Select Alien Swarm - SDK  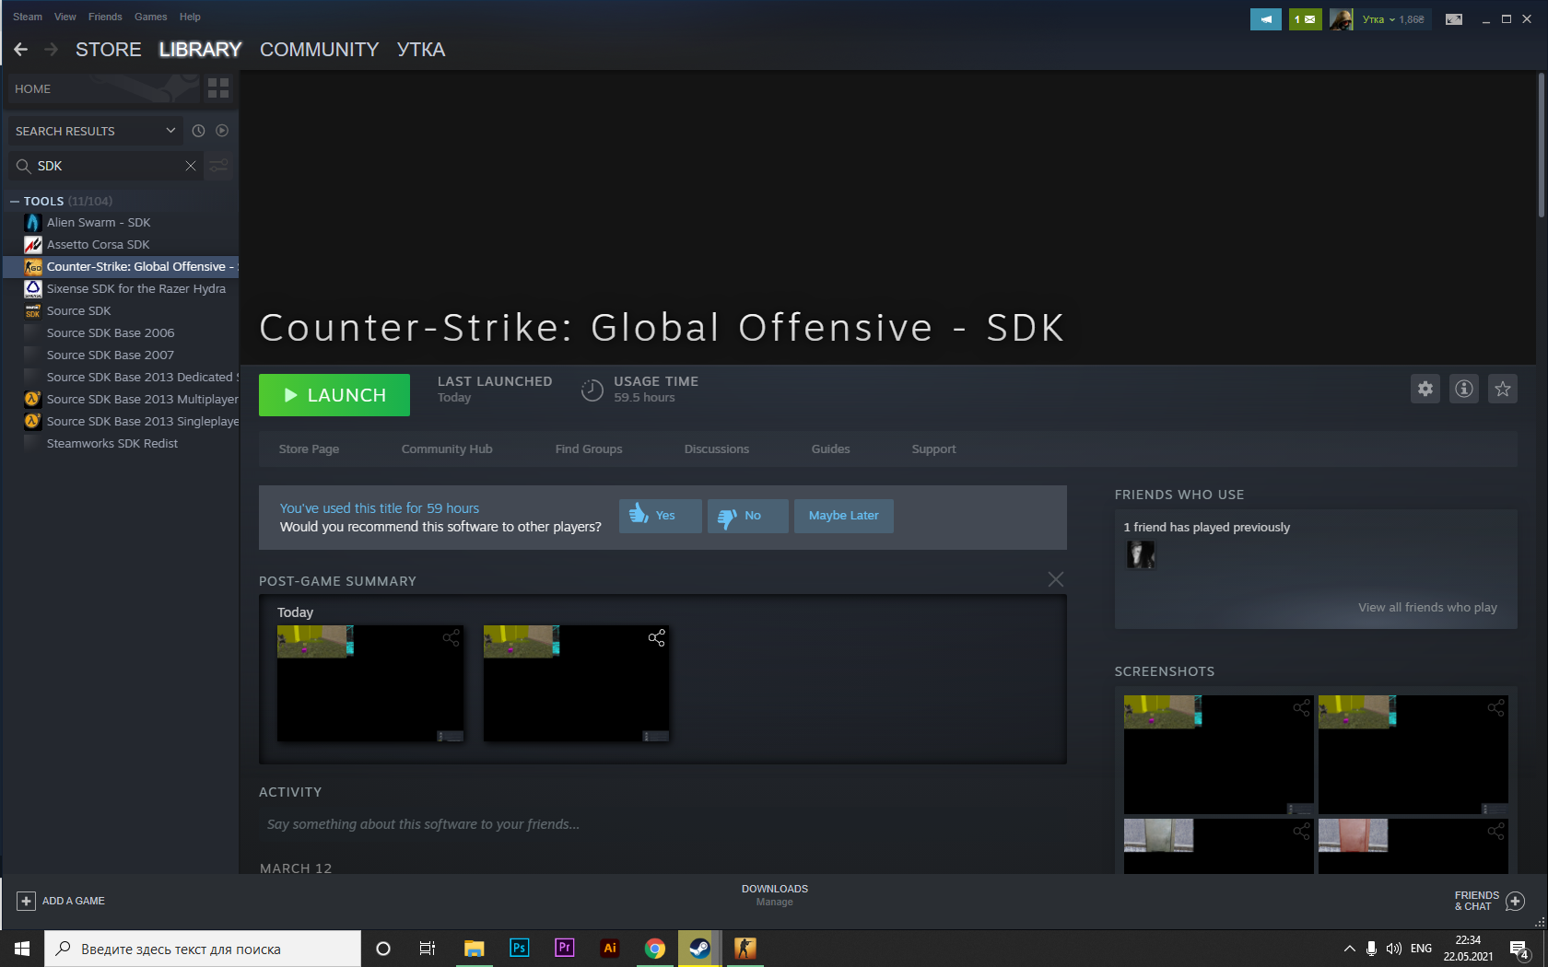121,223
